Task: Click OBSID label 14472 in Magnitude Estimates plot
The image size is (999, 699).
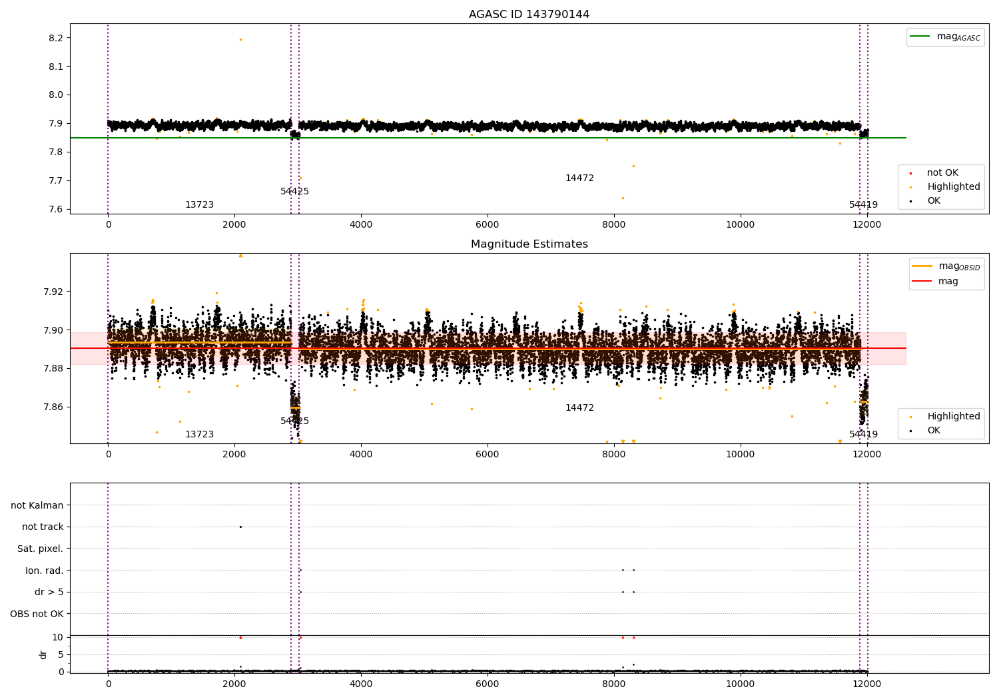Action: [x=579, y=408]
